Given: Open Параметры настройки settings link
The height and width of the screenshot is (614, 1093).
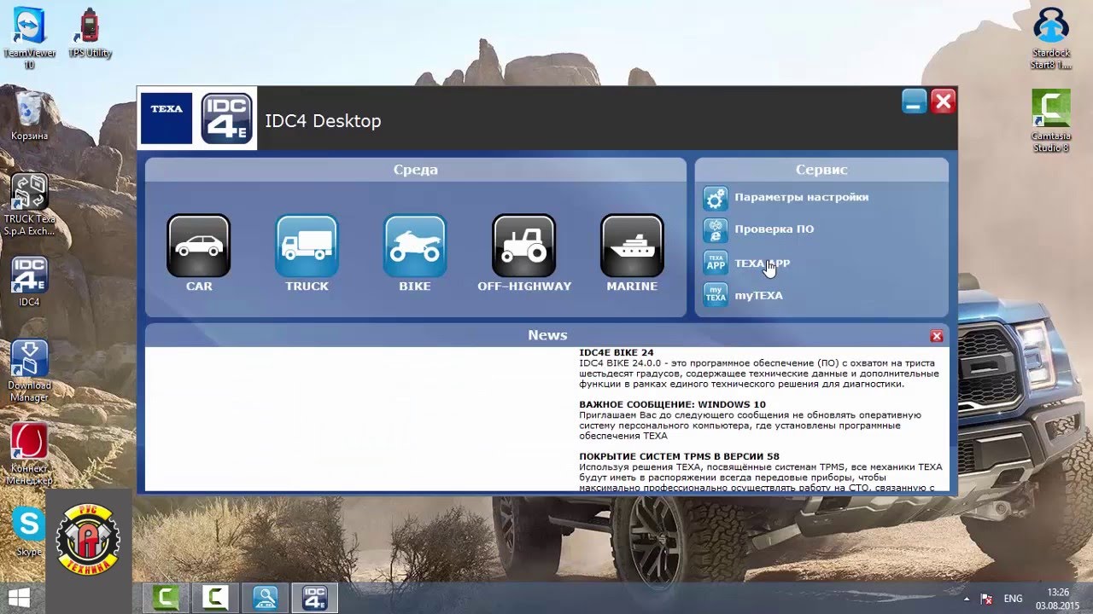Looking at the screenshot, I should pos(802,197).
